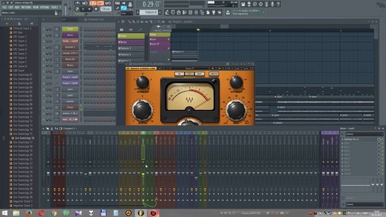Open the Line snap dropdown in the toolbar

[x=127, y=13]
